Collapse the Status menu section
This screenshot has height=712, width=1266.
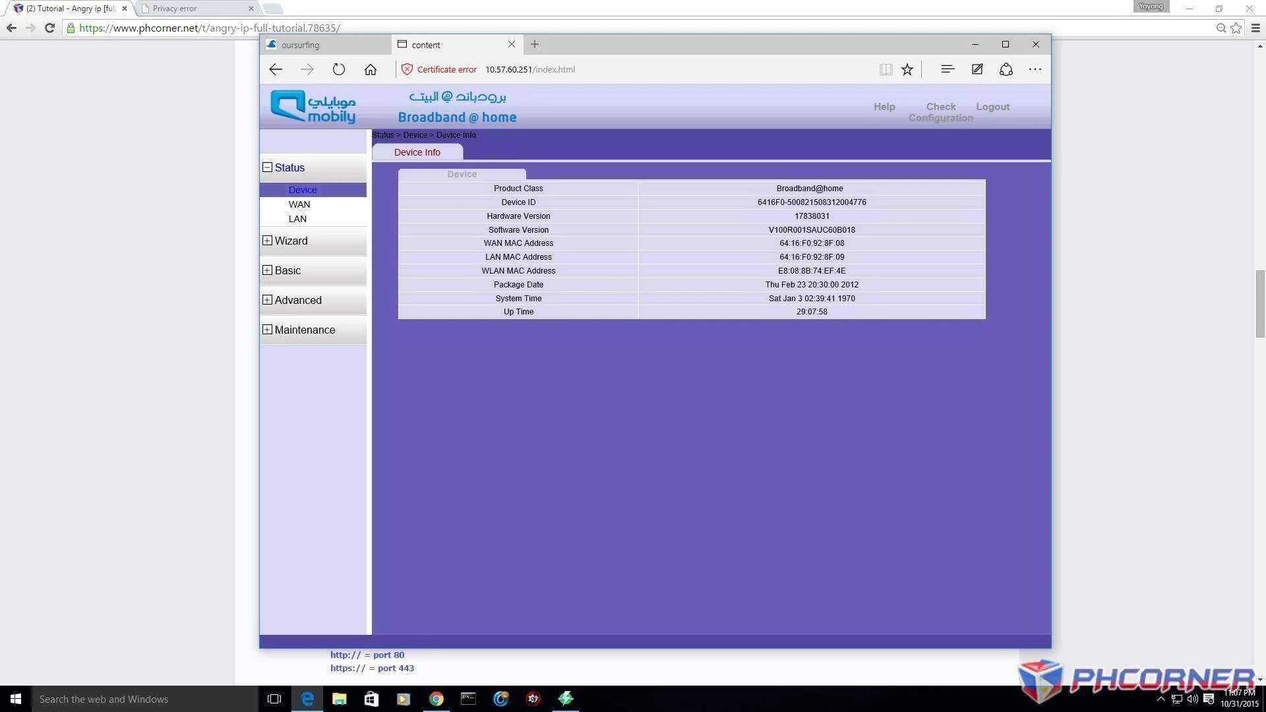[x=267, y=167]
